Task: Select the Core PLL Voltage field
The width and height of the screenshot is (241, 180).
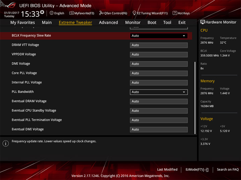Action: (x=159, y=73)
